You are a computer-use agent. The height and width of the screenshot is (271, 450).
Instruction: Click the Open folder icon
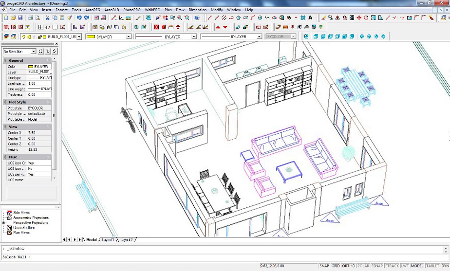point(13,18)
